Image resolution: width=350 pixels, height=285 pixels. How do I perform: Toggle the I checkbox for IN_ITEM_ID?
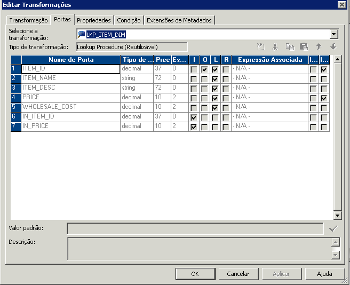pos(194,117)
